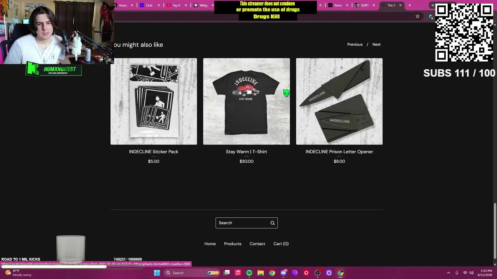497x279 pixels.
Task: Open Spotify from the taskbar
Action: pos(249,273)
